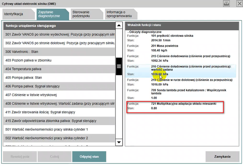
Task: Select 306 Valvetronic : Stan row
Action: tap(59, 52)
